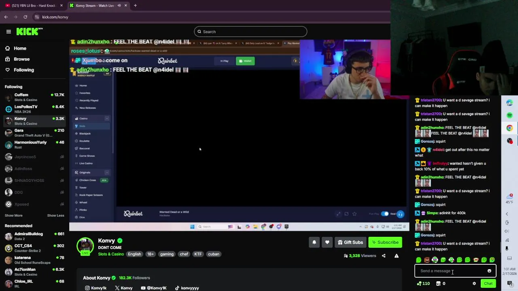The image size is (518, 291).
Task: Click Show Less under Following list
Action: (x=55, y=215)
